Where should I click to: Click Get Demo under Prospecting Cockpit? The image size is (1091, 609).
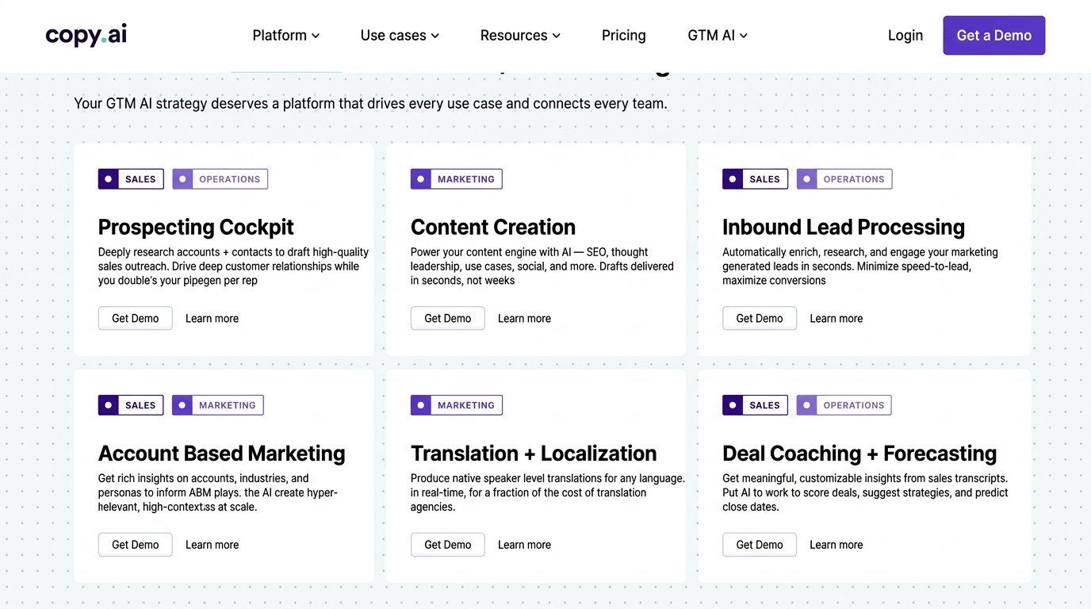point(136,319)
